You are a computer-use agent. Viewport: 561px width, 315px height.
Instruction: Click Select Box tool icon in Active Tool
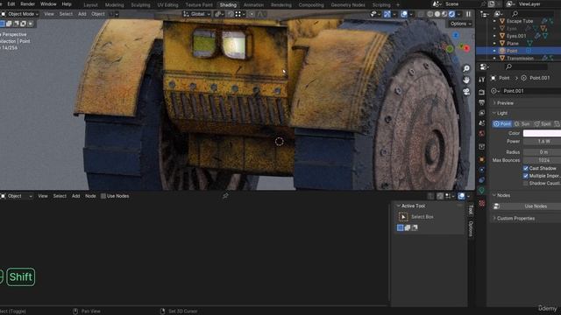(x=403, y=217)
